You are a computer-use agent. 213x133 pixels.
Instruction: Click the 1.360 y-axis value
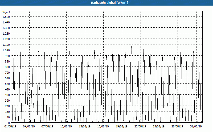click(x=6, y=28)
